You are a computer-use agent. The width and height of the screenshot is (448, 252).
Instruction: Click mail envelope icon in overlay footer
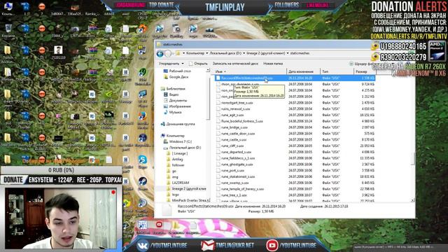[x=208, y=245]
